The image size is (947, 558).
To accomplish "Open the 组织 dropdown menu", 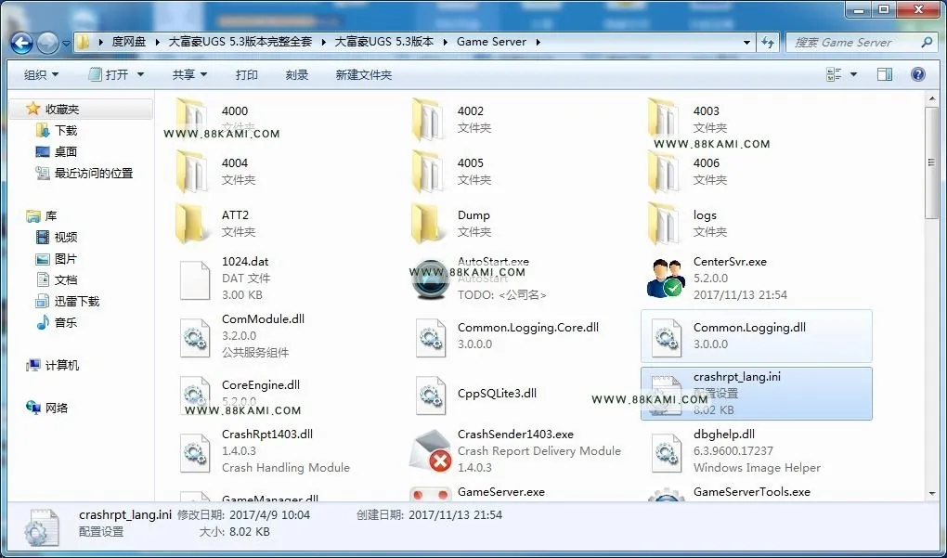I will click(41, 75).
